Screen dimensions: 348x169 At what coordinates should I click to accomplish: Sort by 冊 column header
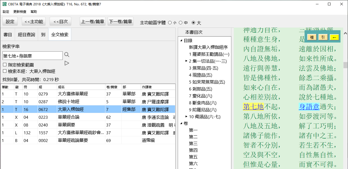pos(30,87)
